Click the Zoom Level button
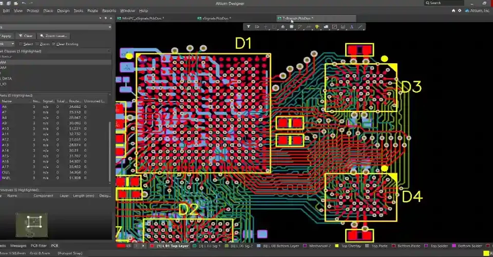This screenshot has width=493, height=257. click(x=53, y=36)
